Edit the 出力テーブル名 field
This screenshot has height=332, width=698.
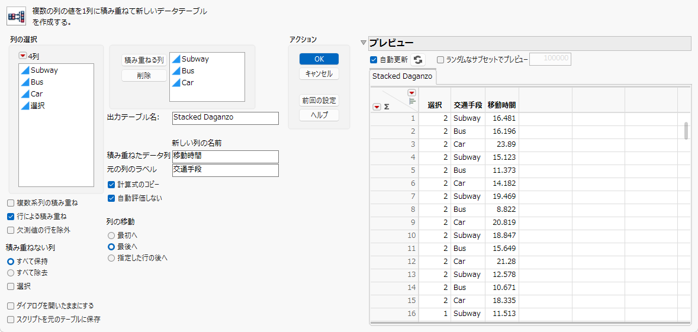225,118
